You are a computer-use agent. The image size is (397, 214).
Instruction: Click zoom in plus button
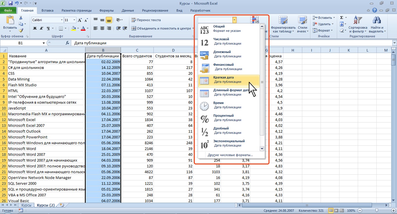393,211
